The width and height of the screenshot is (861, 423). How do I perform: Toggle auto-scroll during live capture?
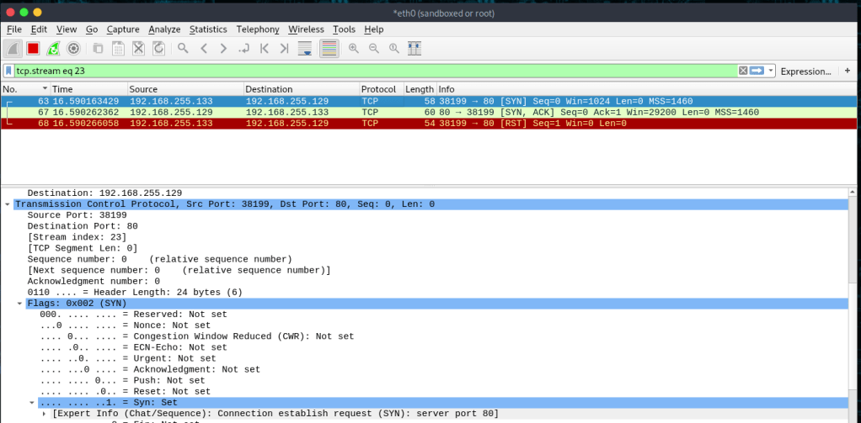tap(306, 49)
